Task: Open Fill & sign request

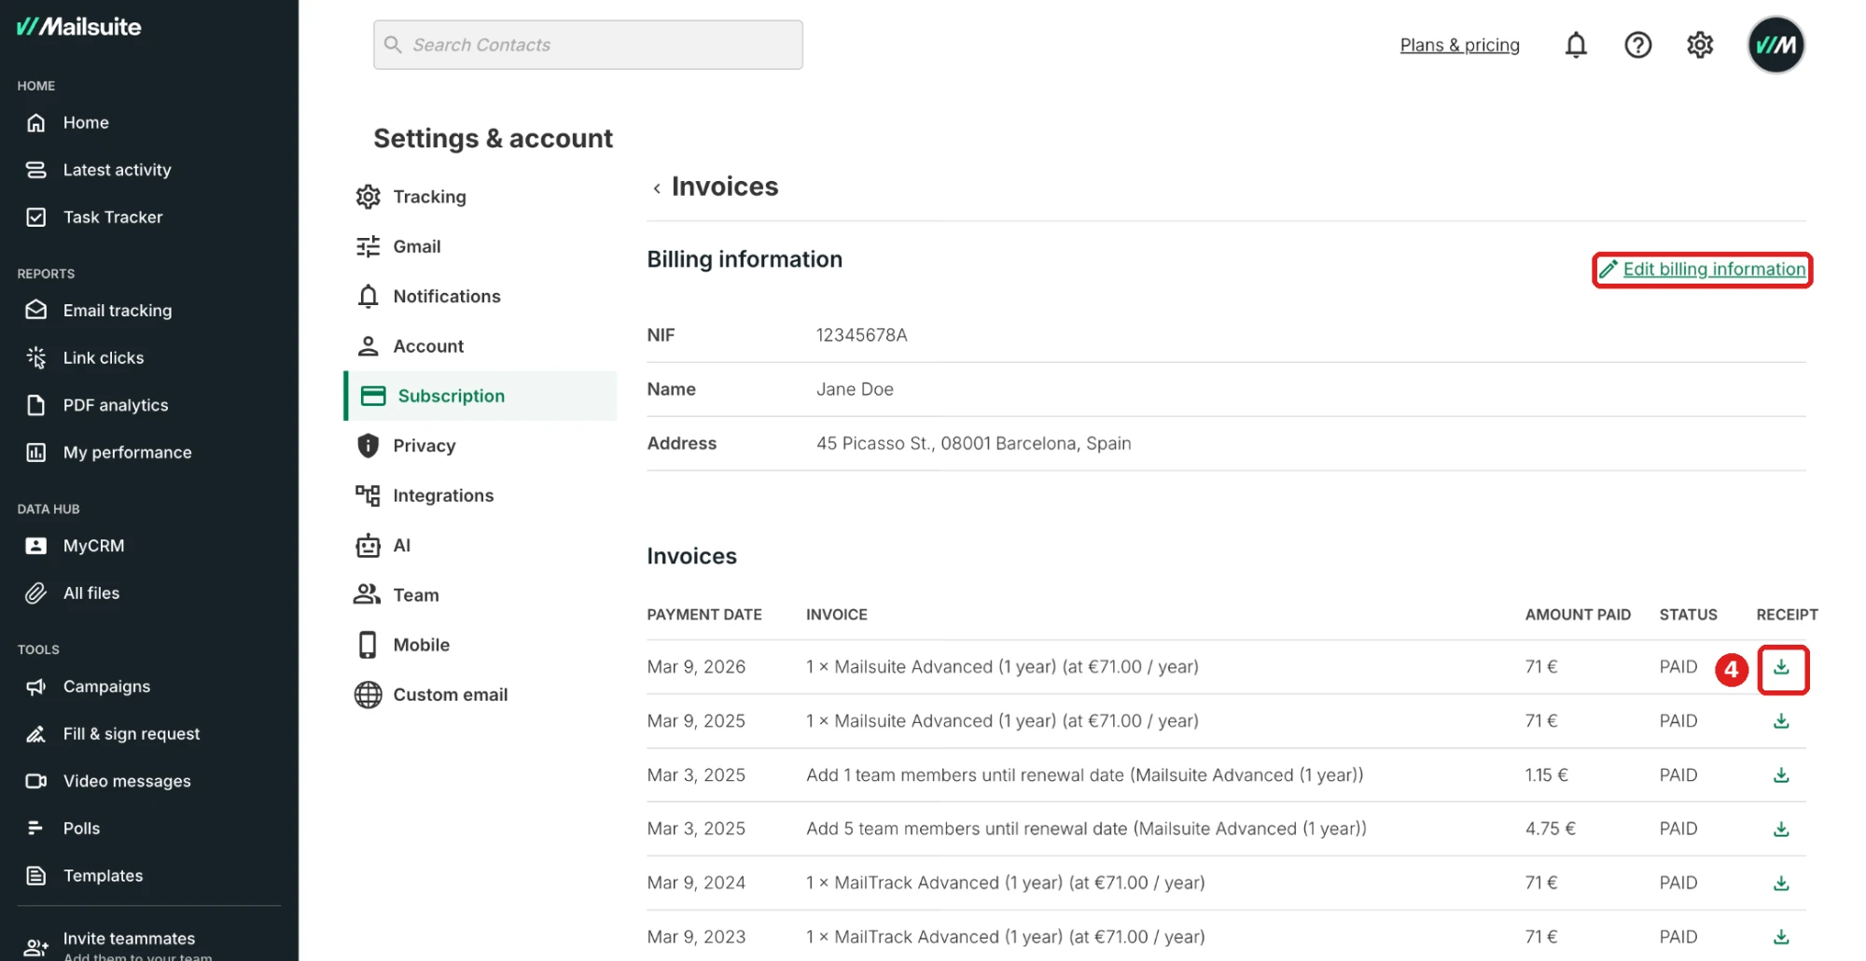Action: pos(113,734)
